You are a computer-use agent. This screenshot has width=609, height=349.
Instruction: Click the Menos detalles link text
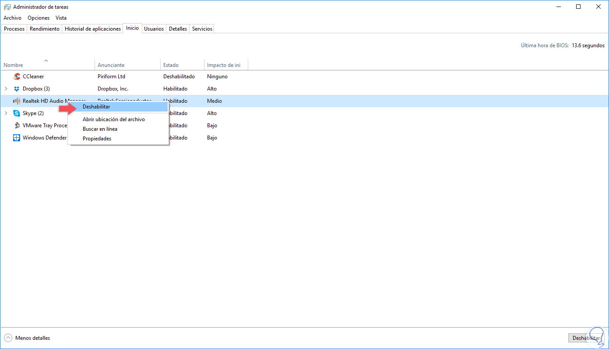[33, 338]
